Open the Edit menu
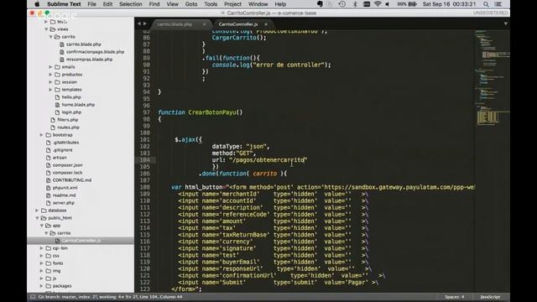The width and height of the screenshot is (537, 302). [107, 4]
